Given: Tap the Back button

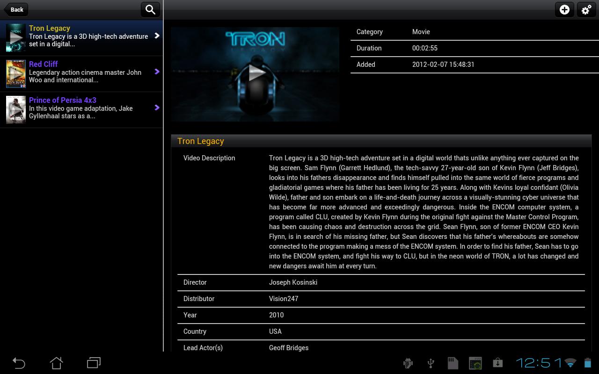Looking at the screenshot, I should tap(15, 9).
